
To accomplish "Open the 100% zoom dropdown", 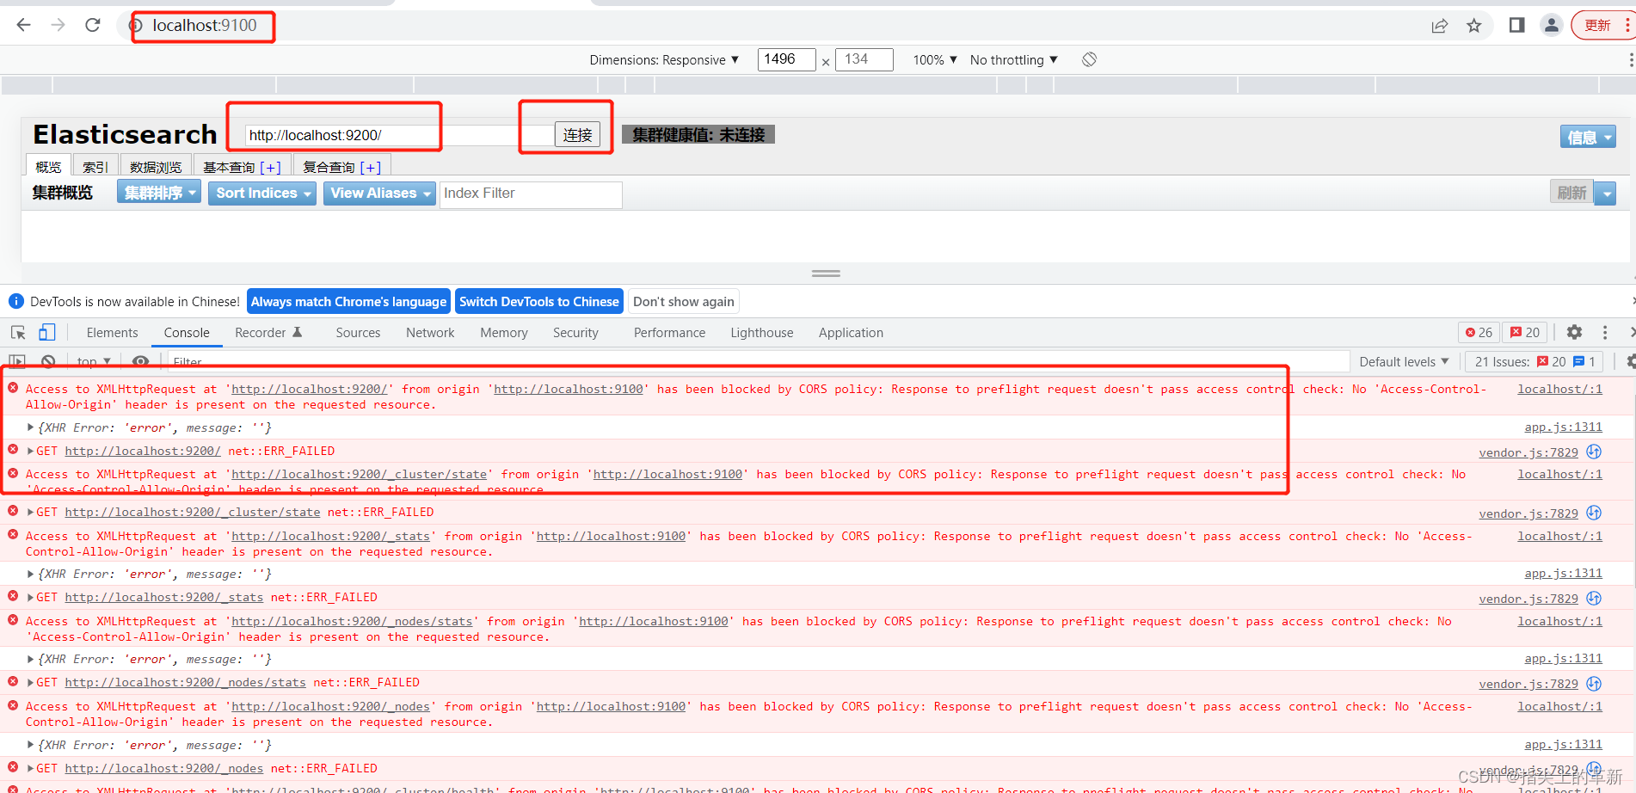I will point(935,60).
